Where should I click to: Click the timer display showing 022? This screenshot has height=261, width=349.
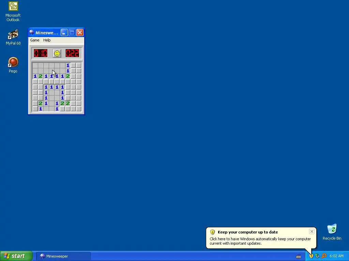(x=72, y=53)
